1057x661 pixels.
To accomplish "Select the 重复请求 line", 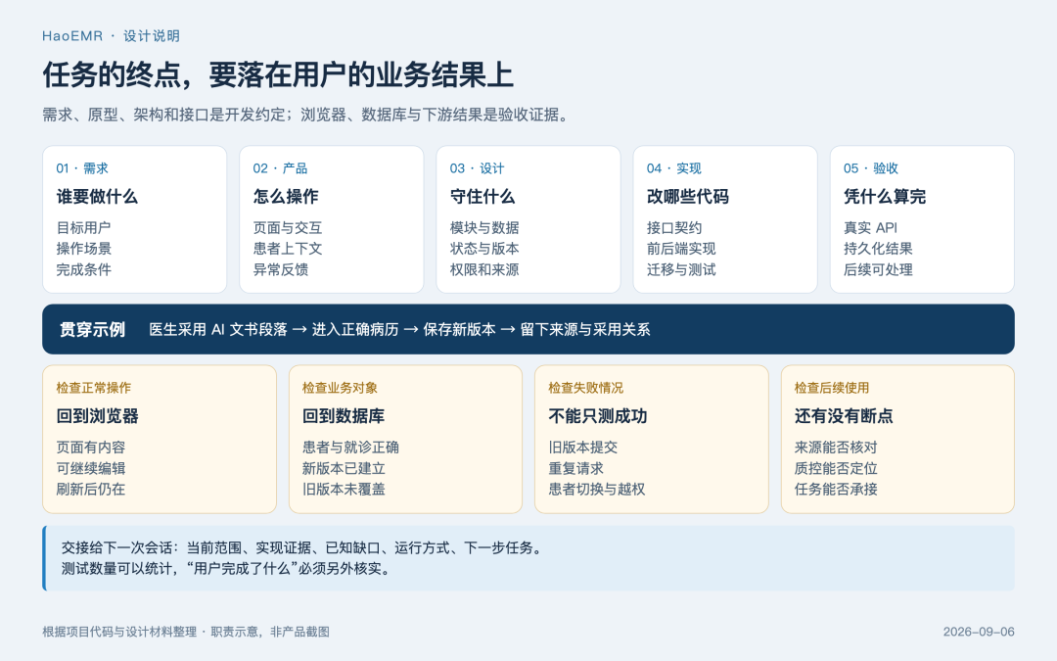I will pos(575,468).
